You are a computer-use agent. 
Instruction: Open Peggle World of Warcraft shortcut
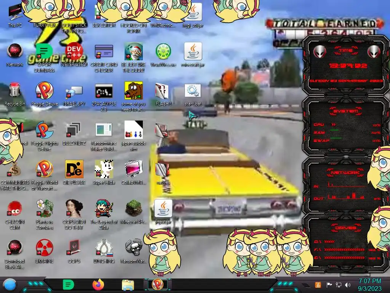[x=45, y=175]
